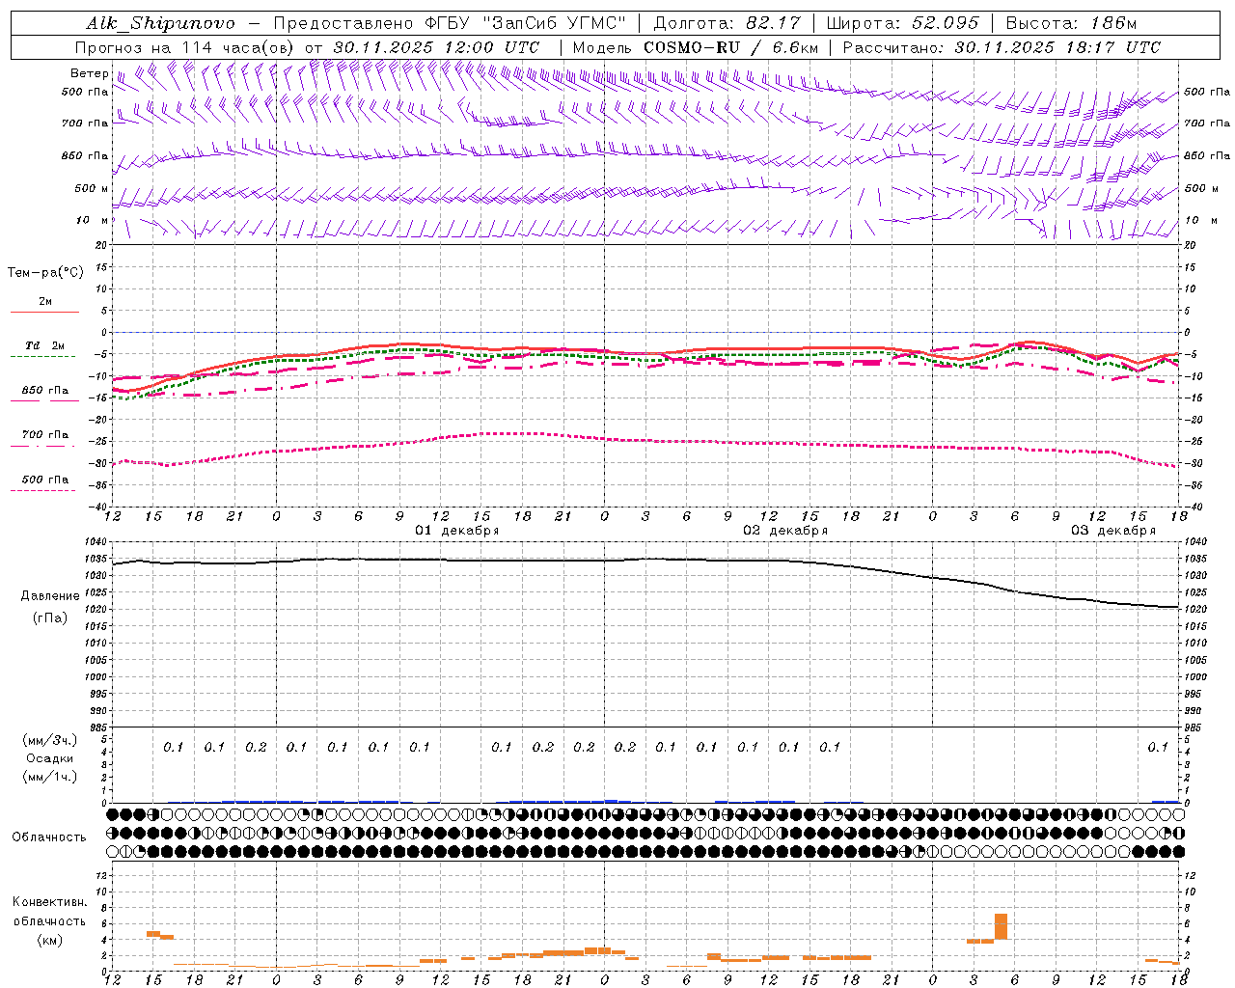
Task: Click the 500 м wind level label on left axis
Action: click(x=92, y=189)
